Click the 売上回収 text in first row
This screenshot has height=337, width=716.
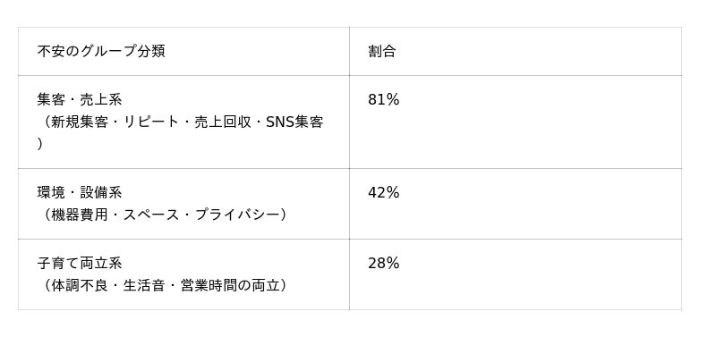[x=222, y=122]
